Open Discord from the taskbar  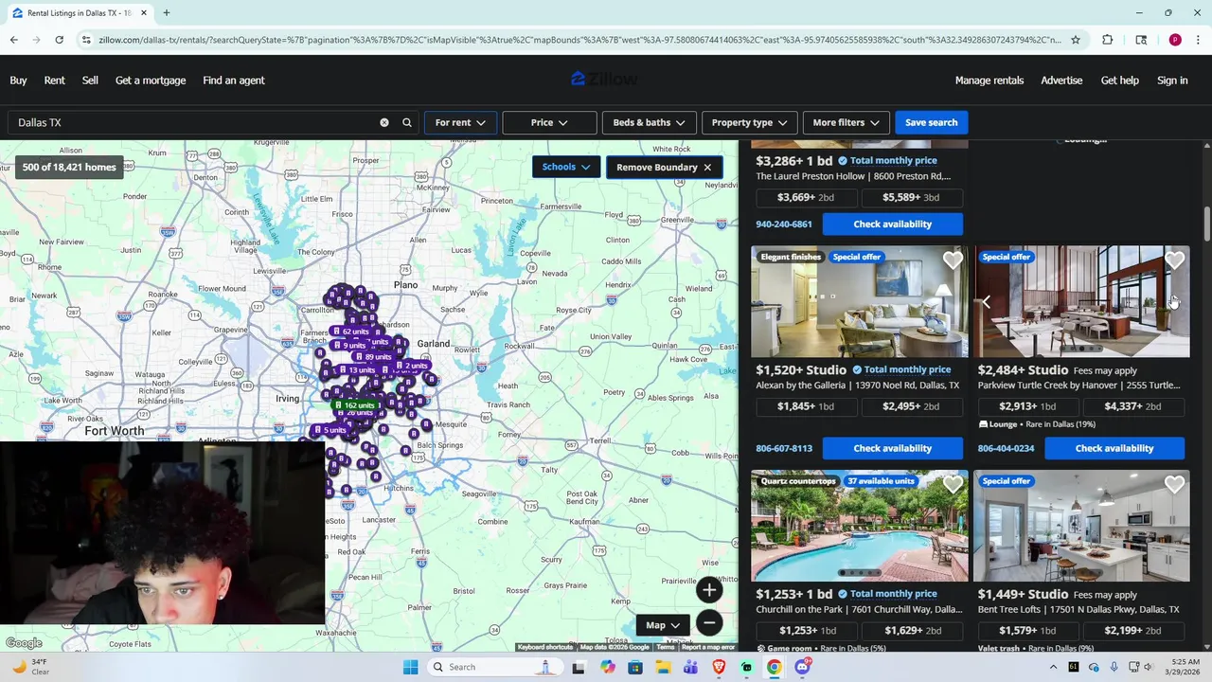[x=802, y=667]
